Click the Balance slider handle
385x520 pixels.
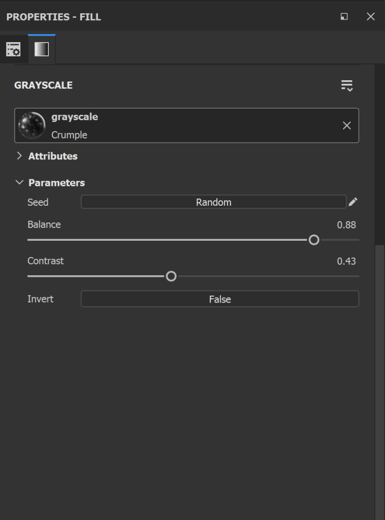pos(314,240)
